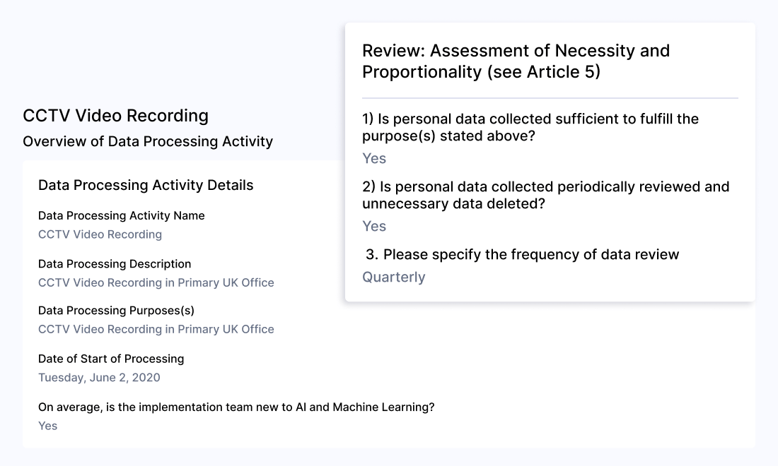Select Yes for AI and Machine Learning question
778x466 pixels.
click(x=47, y=426)
